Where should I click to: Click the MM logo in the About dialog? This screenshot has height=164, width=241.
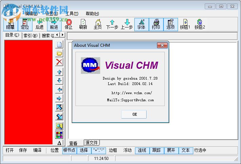(90, 65)
